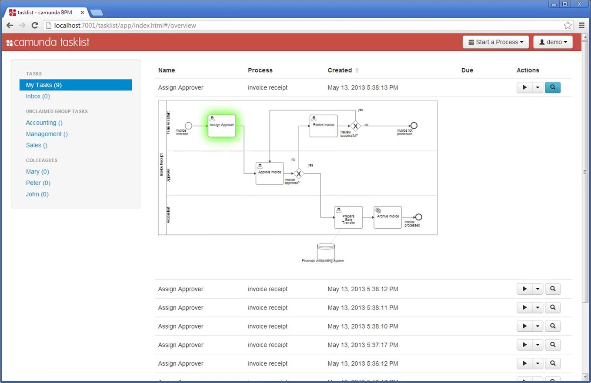Open the Start a Process dropdown
The width and height of the screenshot is (591, 383).
(x=496, y=42)
